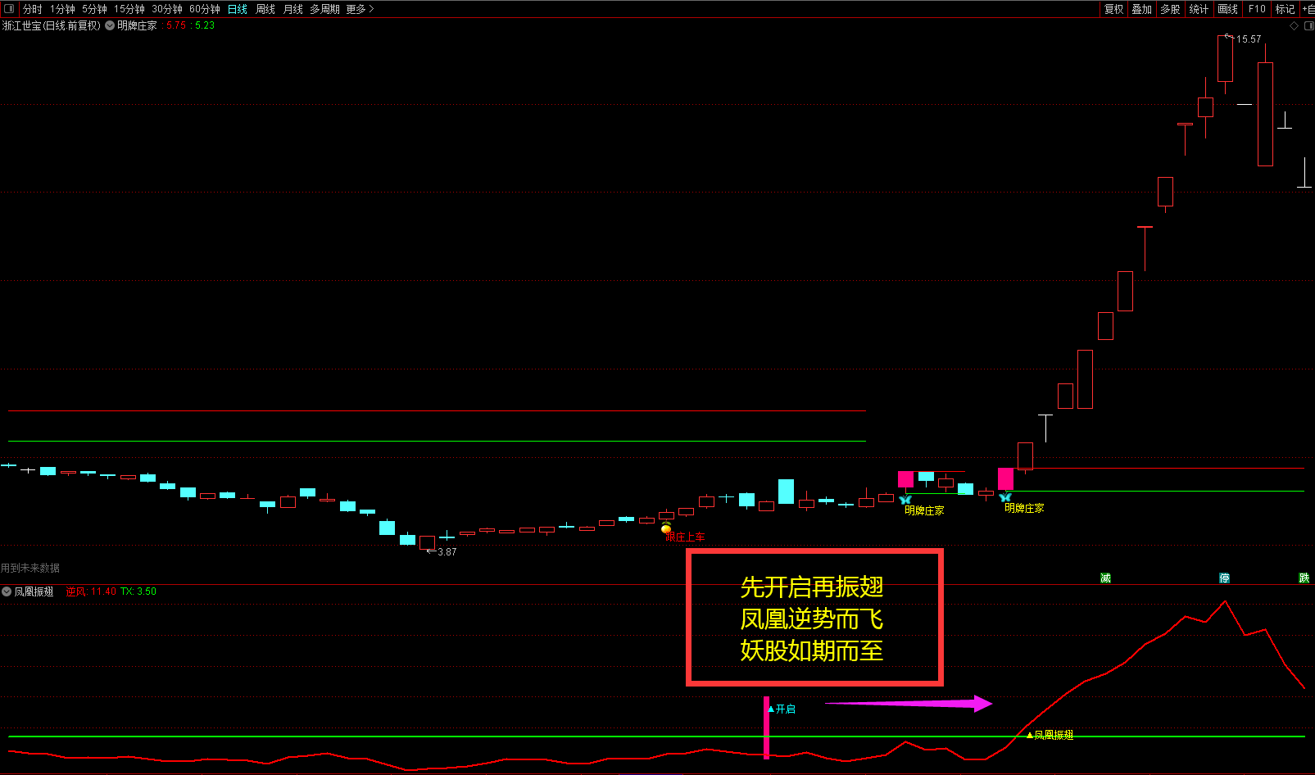
Task: Click the diamond icon at chart top-right
Action: (1295, 25)
